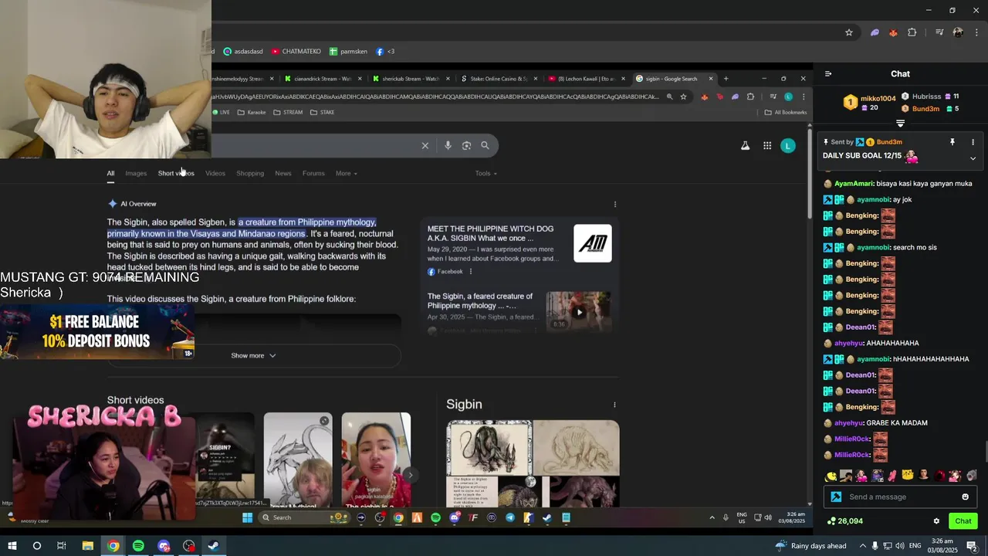
Task: Play The Sigbin, a feared creature video thumbnail
Action: pyautogui.click(x=579, y=311)
